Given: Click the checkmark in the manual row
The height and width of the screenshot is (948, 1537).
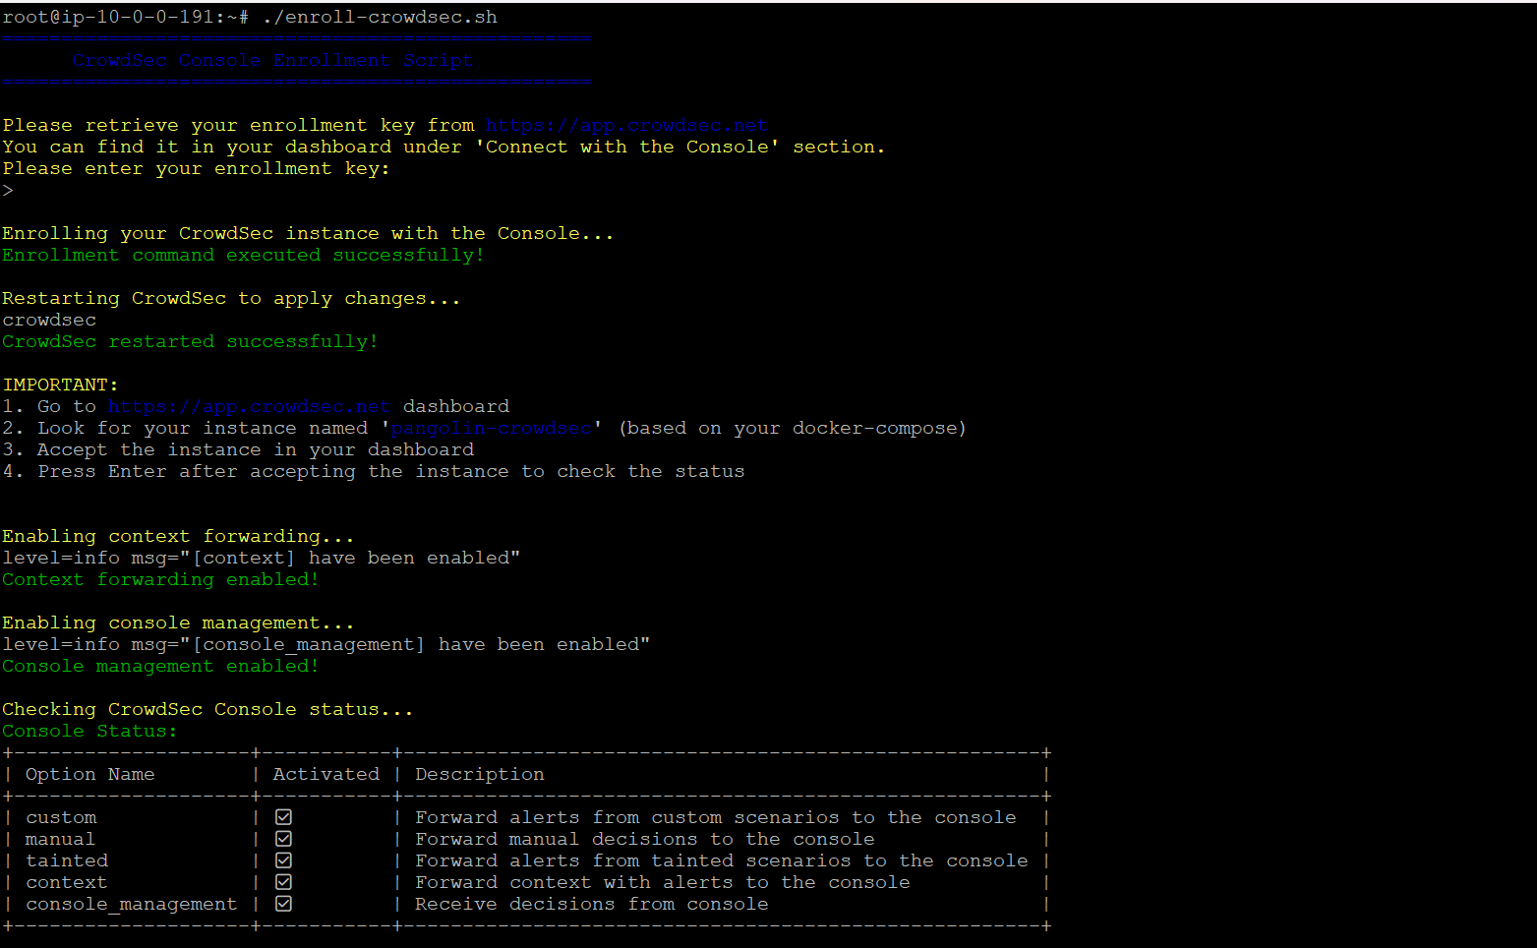Looking at the screenshot, I should (x=283, y=839).
